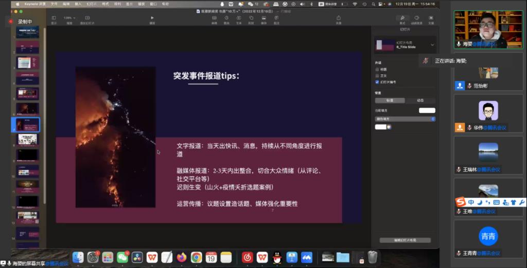Image resolution: width=527 pixels, height=268 pixels.
Task: Click the Add Slide toolbar icon
Action: pyautogui.click(x=87, y=18)
